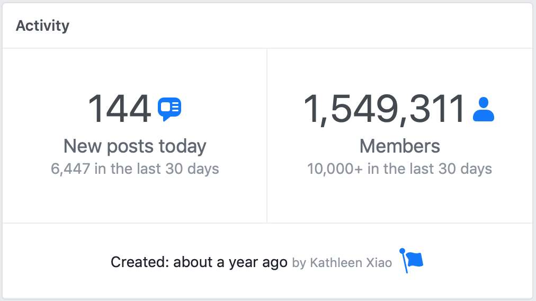
Task: Click the 144 new posts count
Action: (119, 109)
